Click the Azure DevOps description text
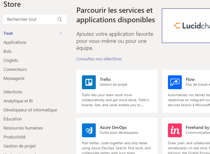The width and height of the screenshot is (210, 154). 116,148
